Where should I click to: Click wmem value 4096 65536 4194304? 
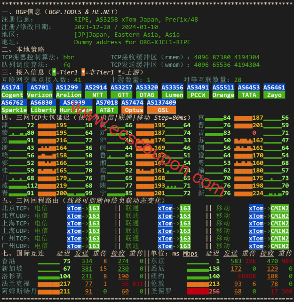click(x=227, y=65)
